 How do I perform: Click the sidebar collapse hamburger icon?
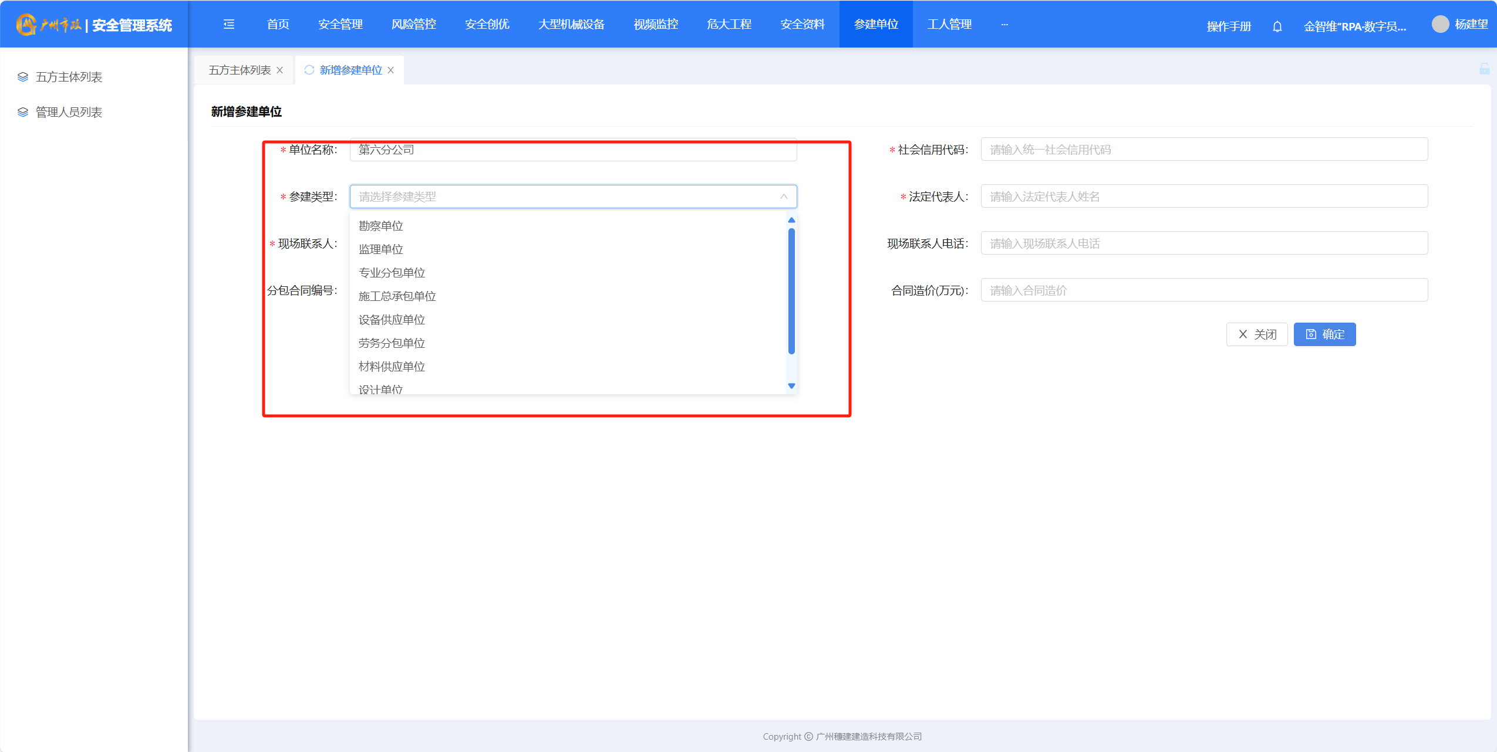click(229, 24)
